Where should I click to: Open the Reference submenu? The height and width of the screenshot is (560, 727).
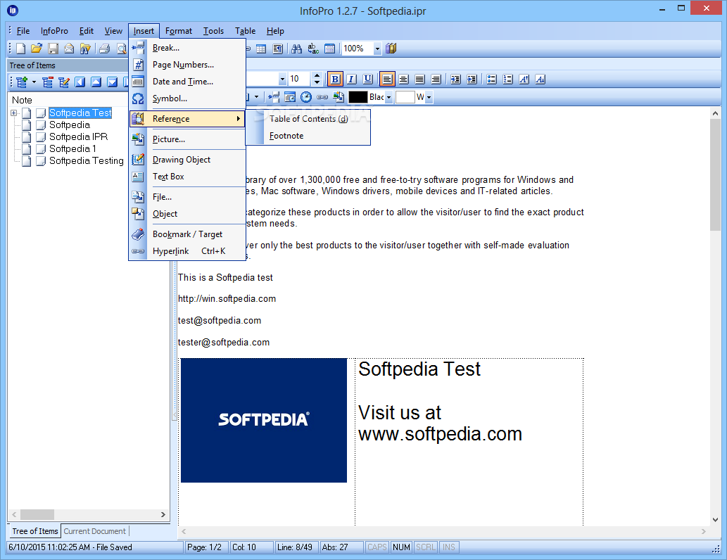(x=187, y=119)
